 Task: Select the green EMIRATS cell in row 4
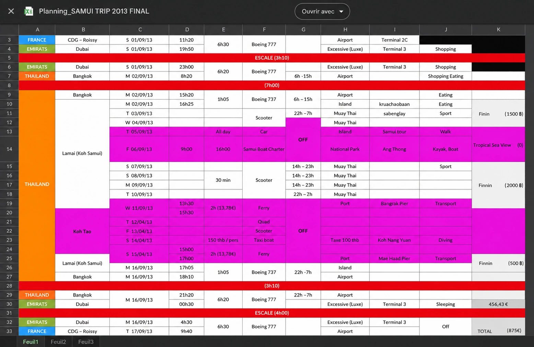click(37, 49)
